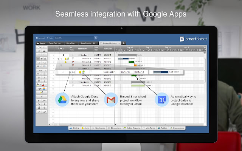The width and height of the screenshot is (242, 151).
Task: Open attachment icon on row 4
Action: pyautogui.click(x=58, y=59)
